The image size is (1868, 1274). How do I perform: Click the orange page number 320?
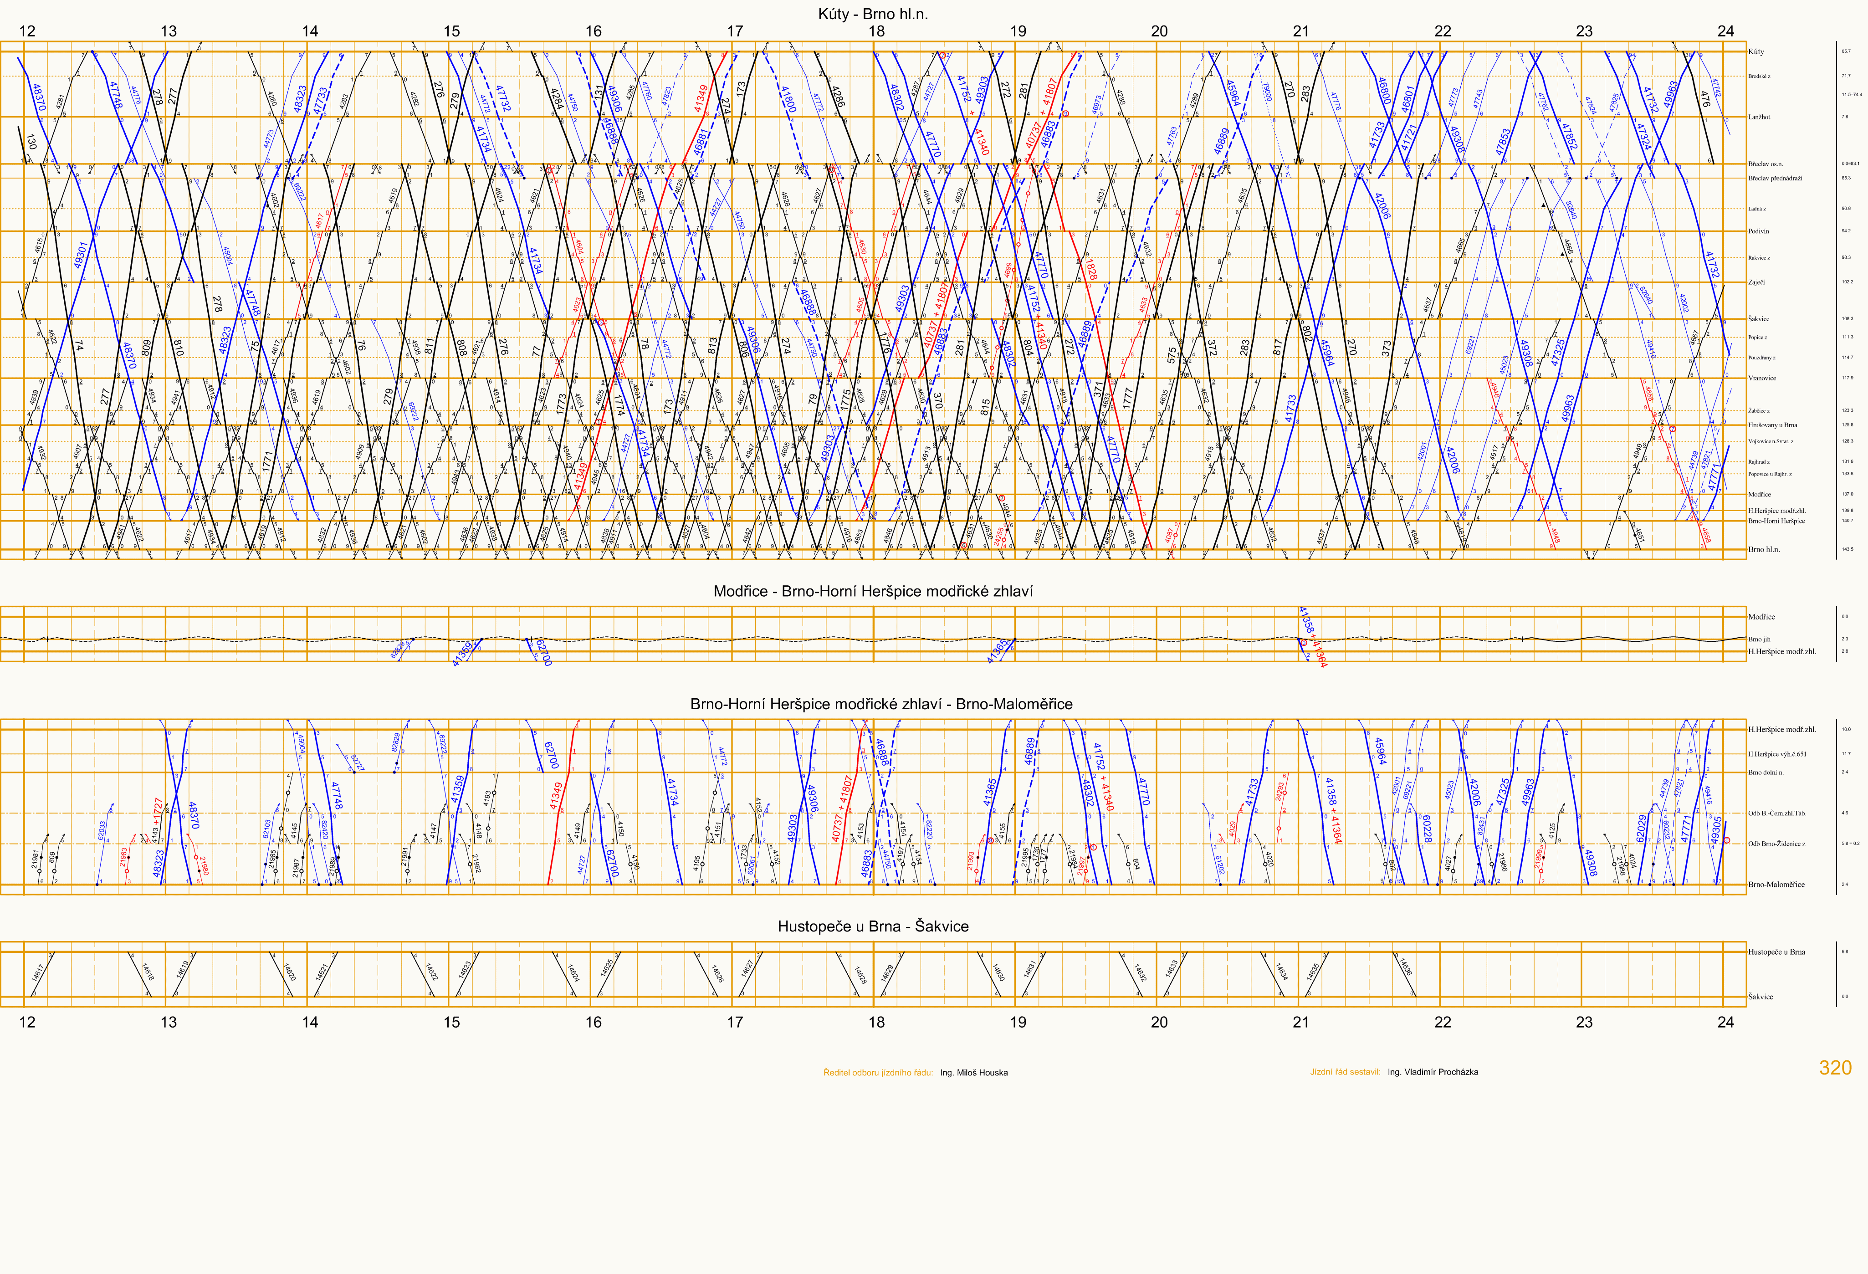(1835, 1068)
